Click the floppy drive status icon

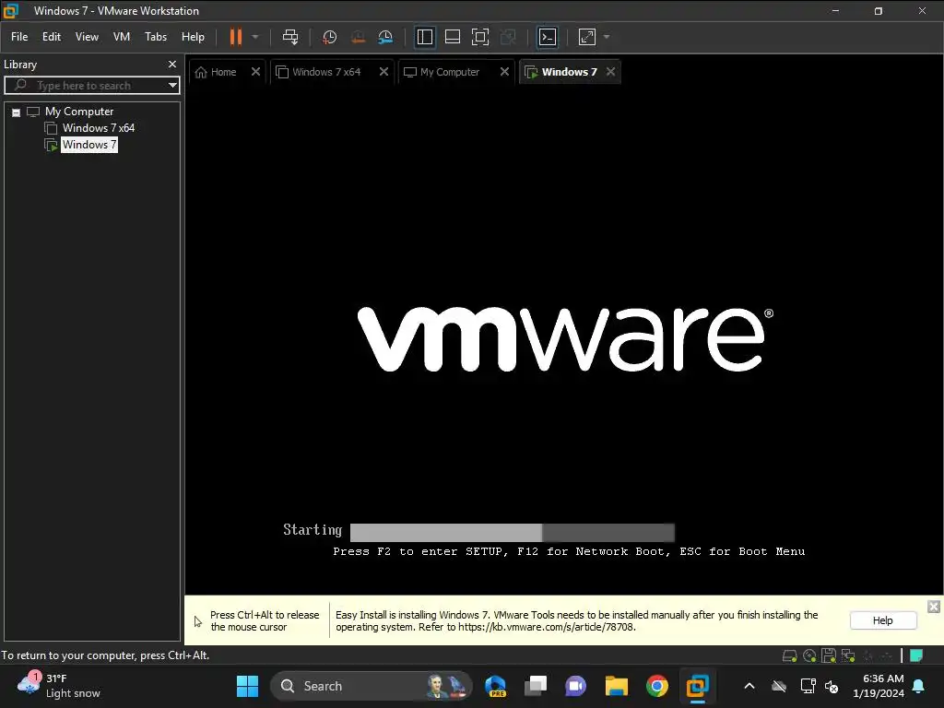click(829, 655)
